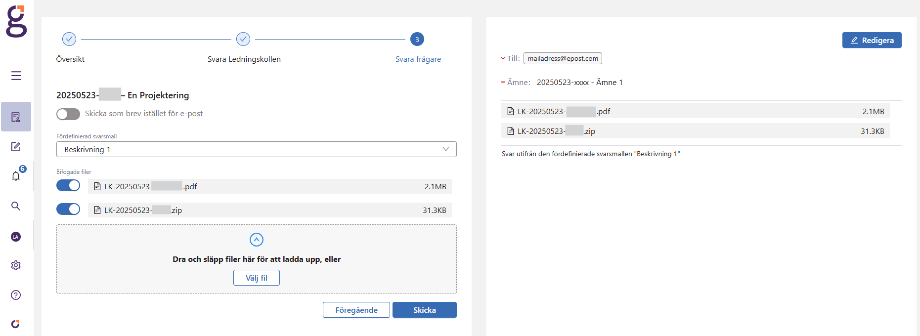This screenshot has height=336, width=920.
Task: Toggle off the attached .zip file switch
Action: 68,210
